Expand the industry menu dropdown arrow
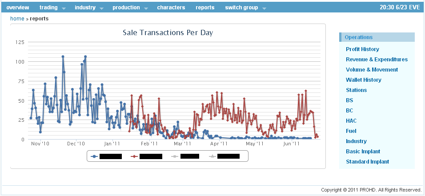Image resolution: width=425 pixels, height=196 pixels. click(x=101, y=8)
